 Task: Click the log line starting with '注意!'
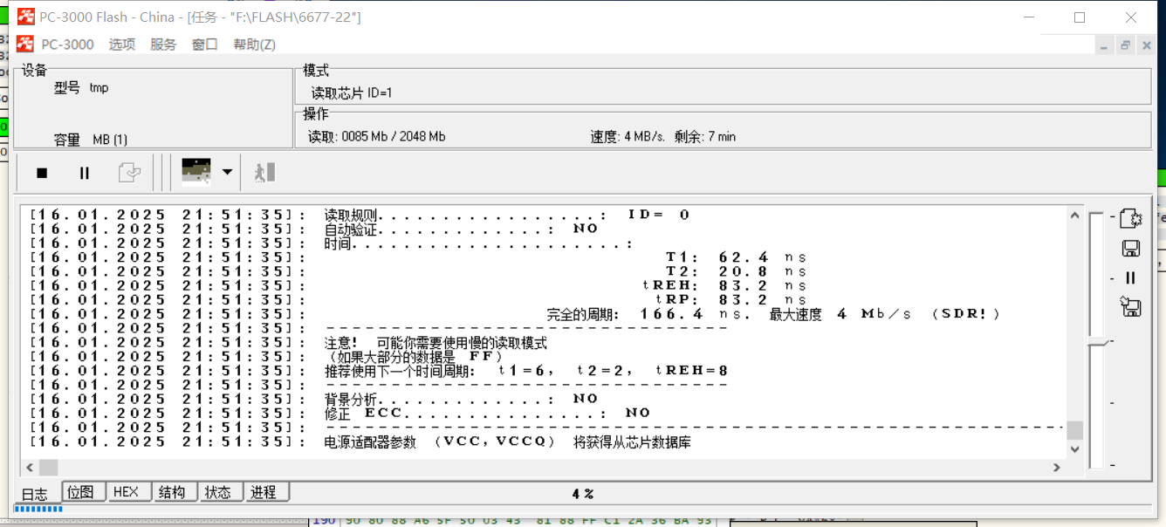(x=436, y=343)
